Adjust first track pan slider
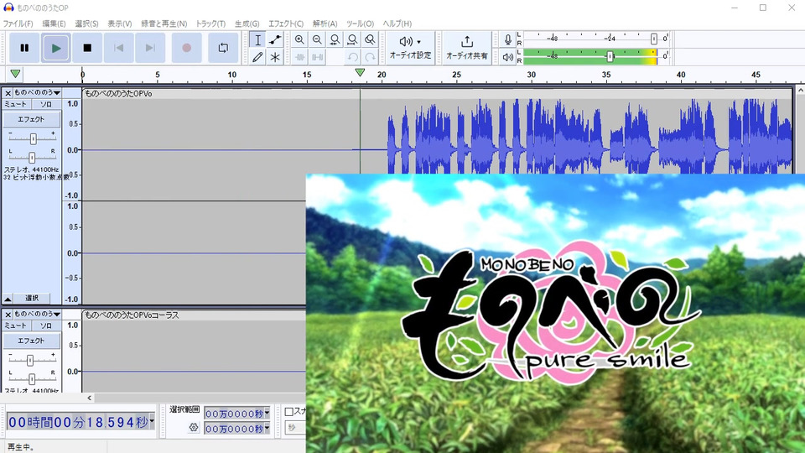 32,157
